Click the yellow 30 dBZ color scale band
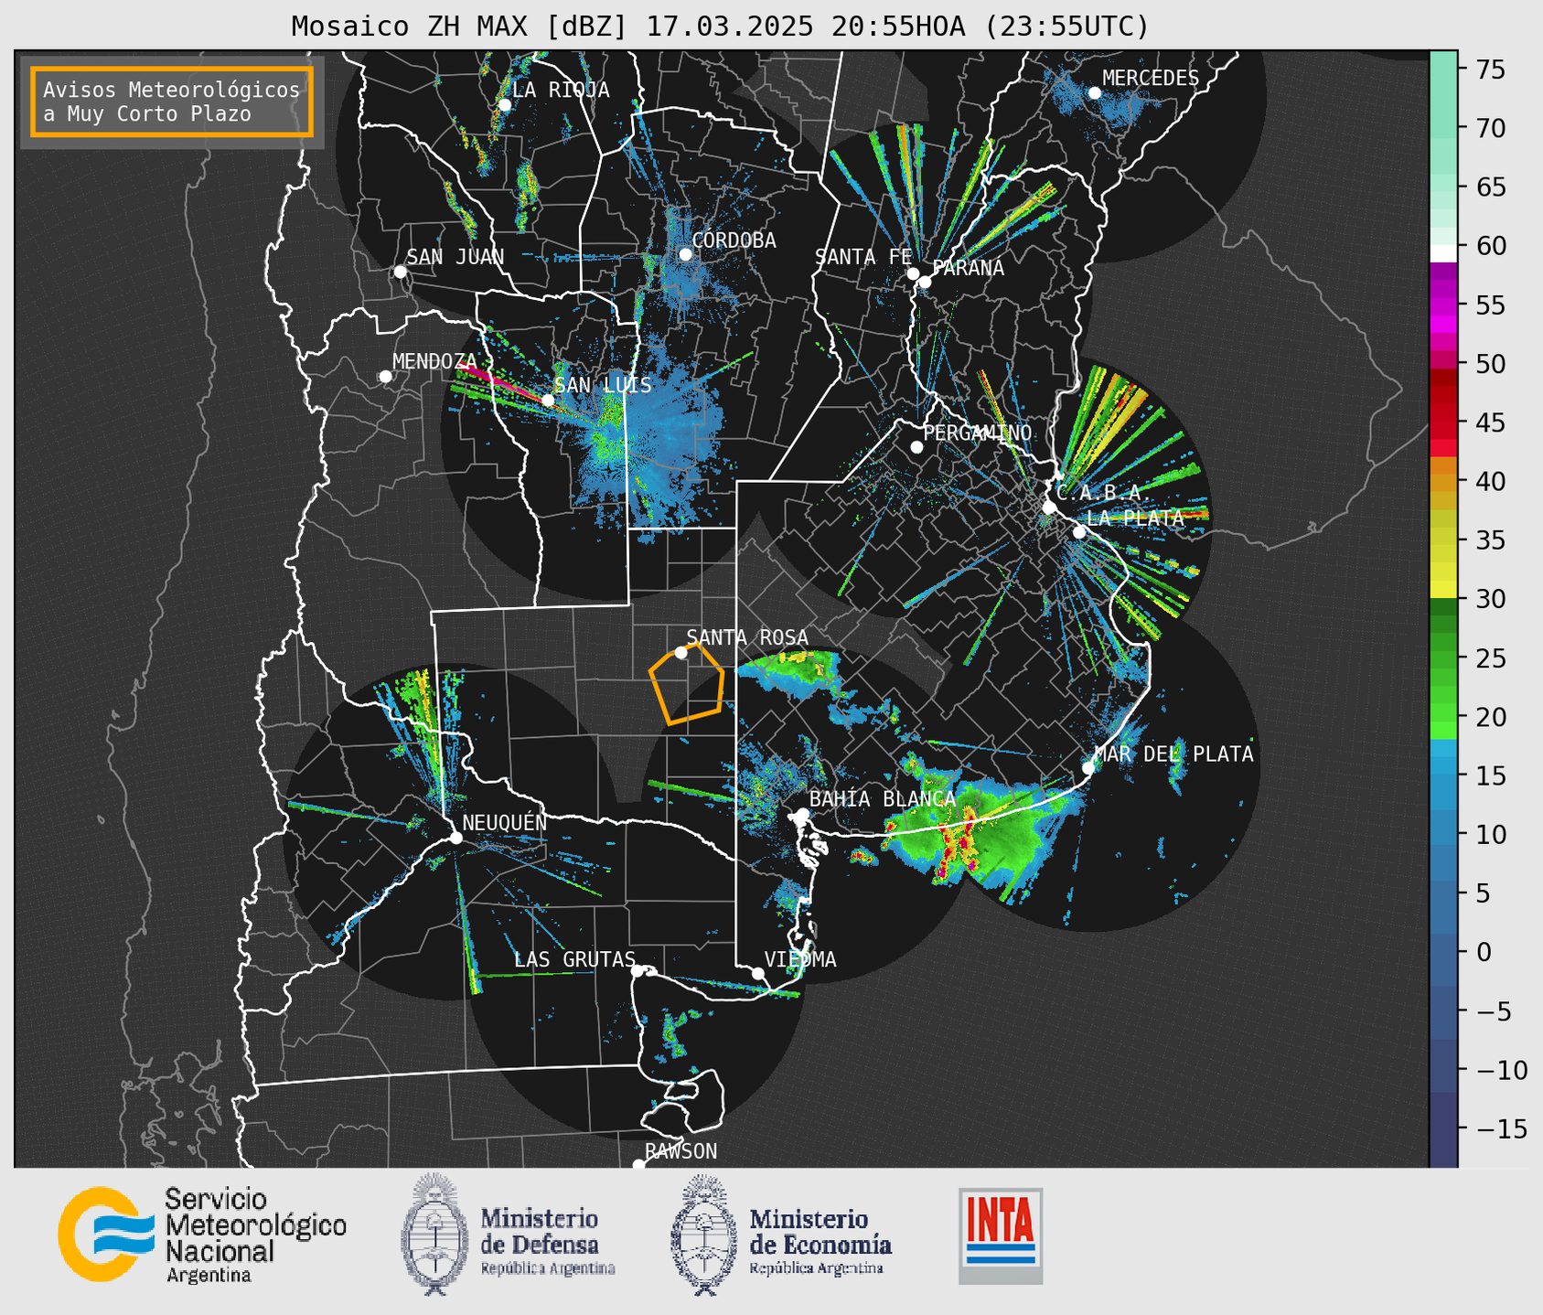Viewport: 1543px width, 1315px height. click(1442, 590)
